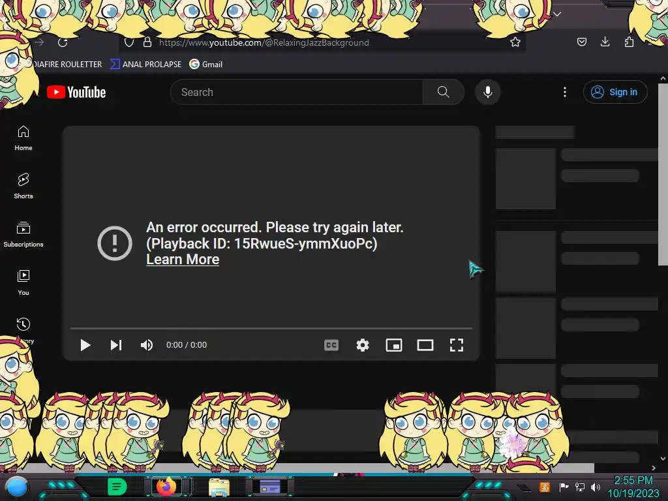Image resolution: width=668 pixels, height=501 pixels.
Task: Open the watch history clock icon
Action: click(x=23, y=324)
